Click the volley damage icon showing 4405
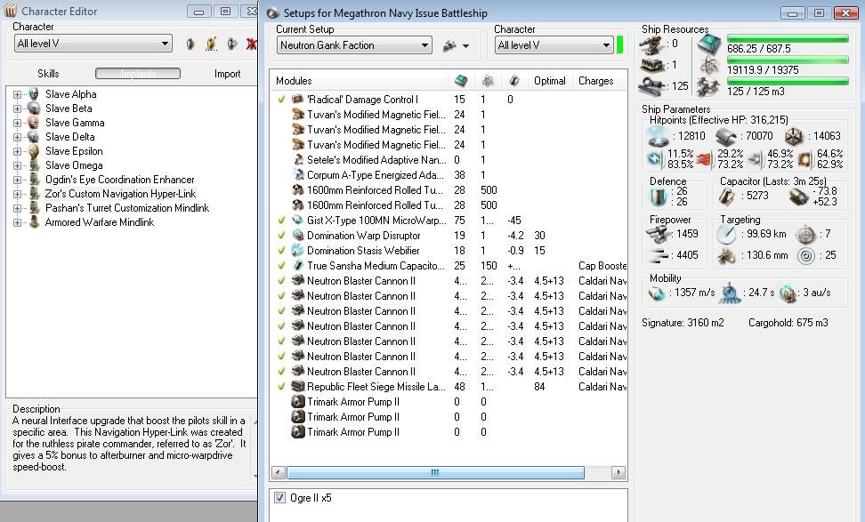 (x=659, y=254)
